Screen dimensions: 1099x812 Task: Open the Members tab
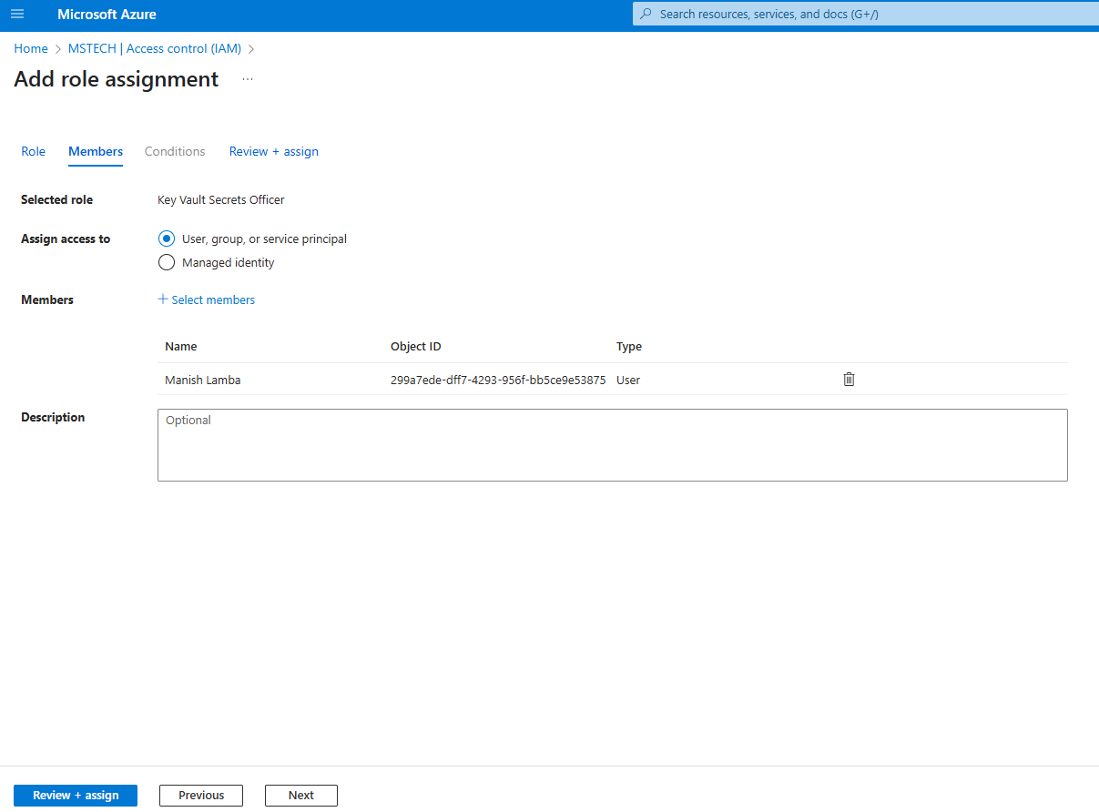pyautogui.click(x=96, y=151)
